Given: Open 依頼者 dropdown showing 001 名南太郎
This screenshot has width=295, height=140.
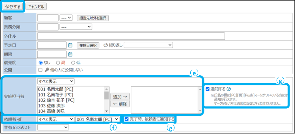Looking at the screenshot, I should pos(97,119).
